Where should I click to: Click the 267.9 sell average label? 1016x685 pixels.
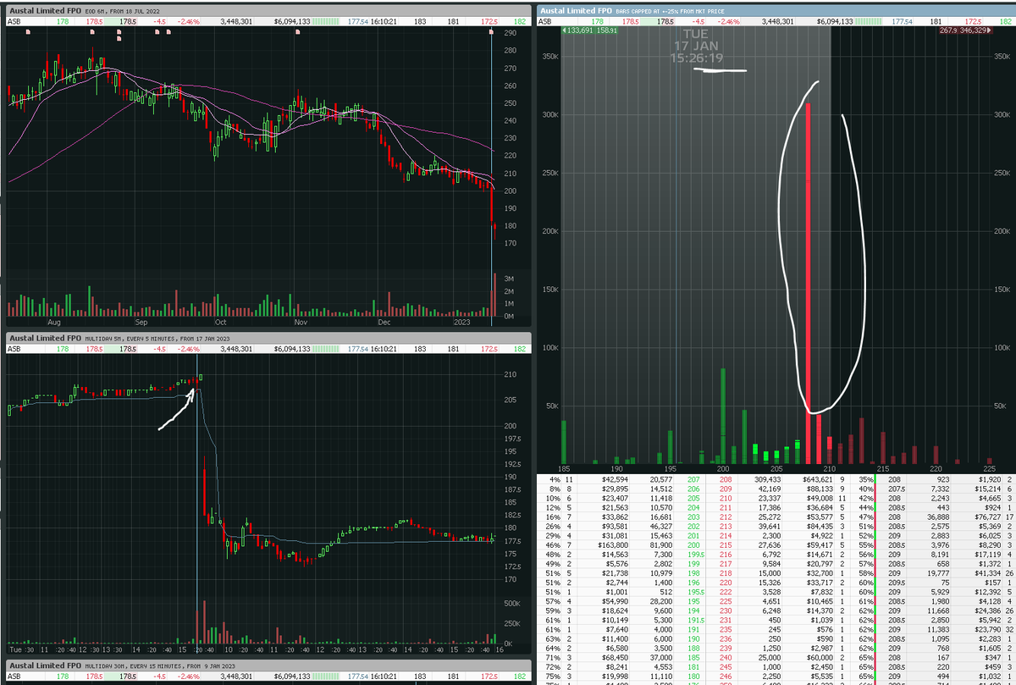(x=949, y=30)
